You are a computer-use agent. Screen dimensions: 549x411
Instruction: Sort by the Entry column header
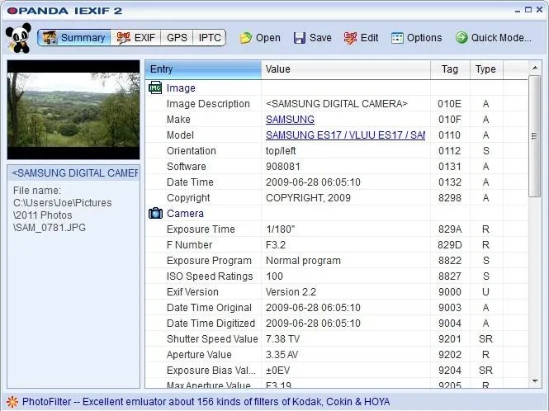tap(203, 69)
